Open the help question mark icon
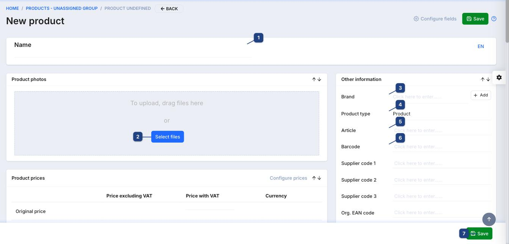 tap(494, 19)
